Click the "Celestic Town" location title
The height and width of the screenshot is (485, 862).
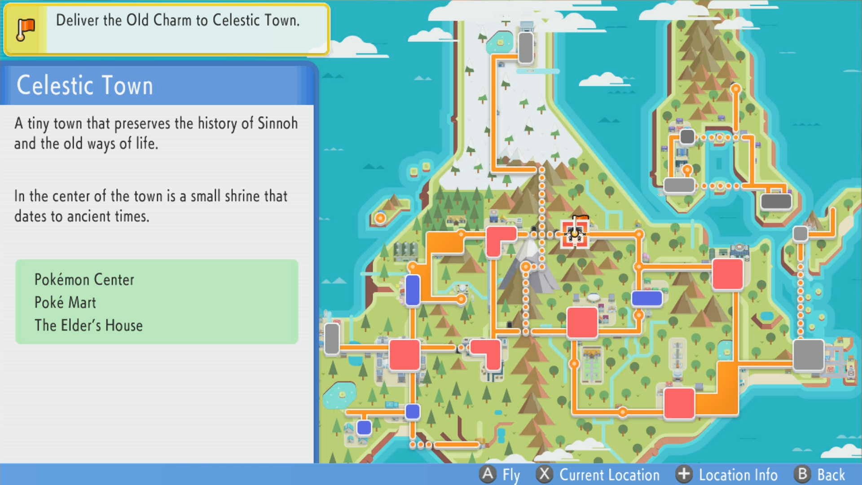click(x=85, y=85)
